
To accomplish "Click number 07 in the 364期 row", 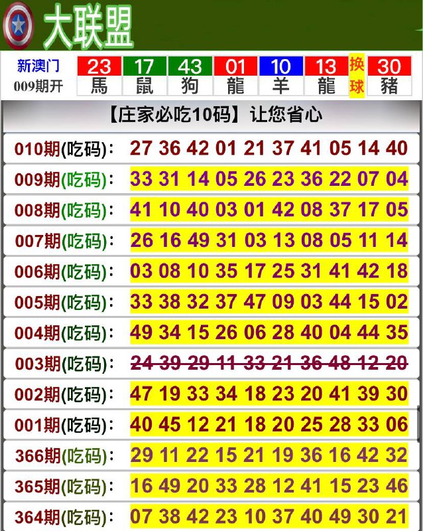I will [141, 516].
